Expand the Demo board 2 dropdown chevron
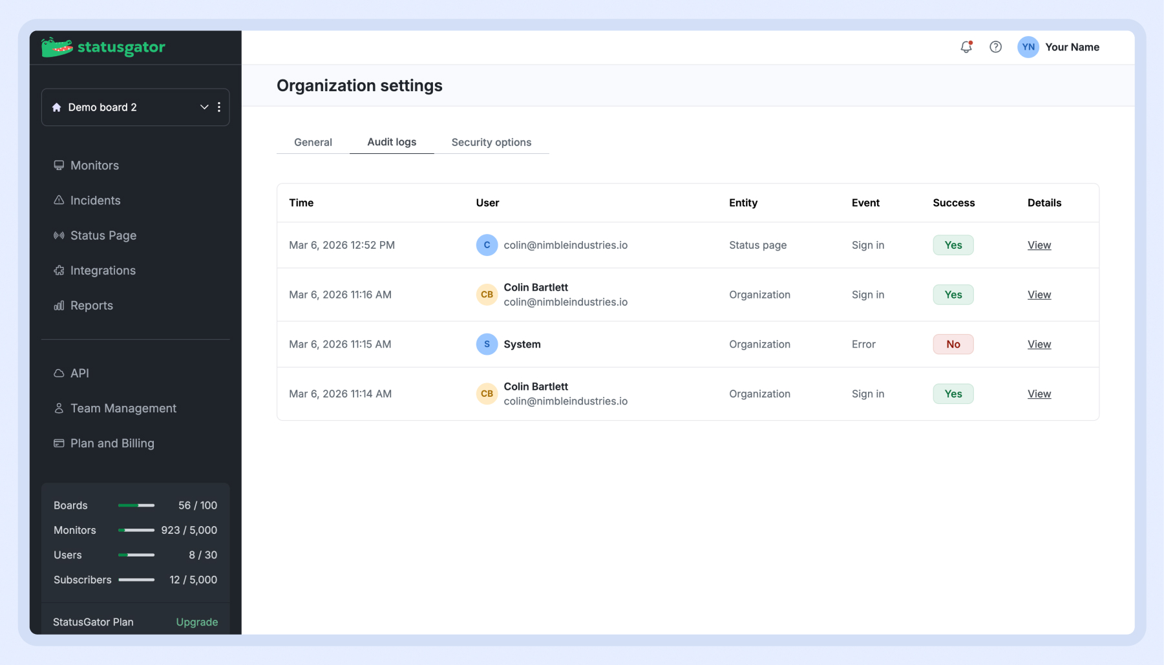 (204, 107)
